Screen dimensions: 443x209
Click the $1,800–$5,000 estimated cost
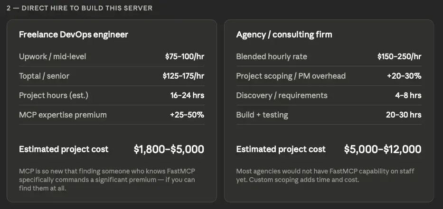(x=169, y=149)
